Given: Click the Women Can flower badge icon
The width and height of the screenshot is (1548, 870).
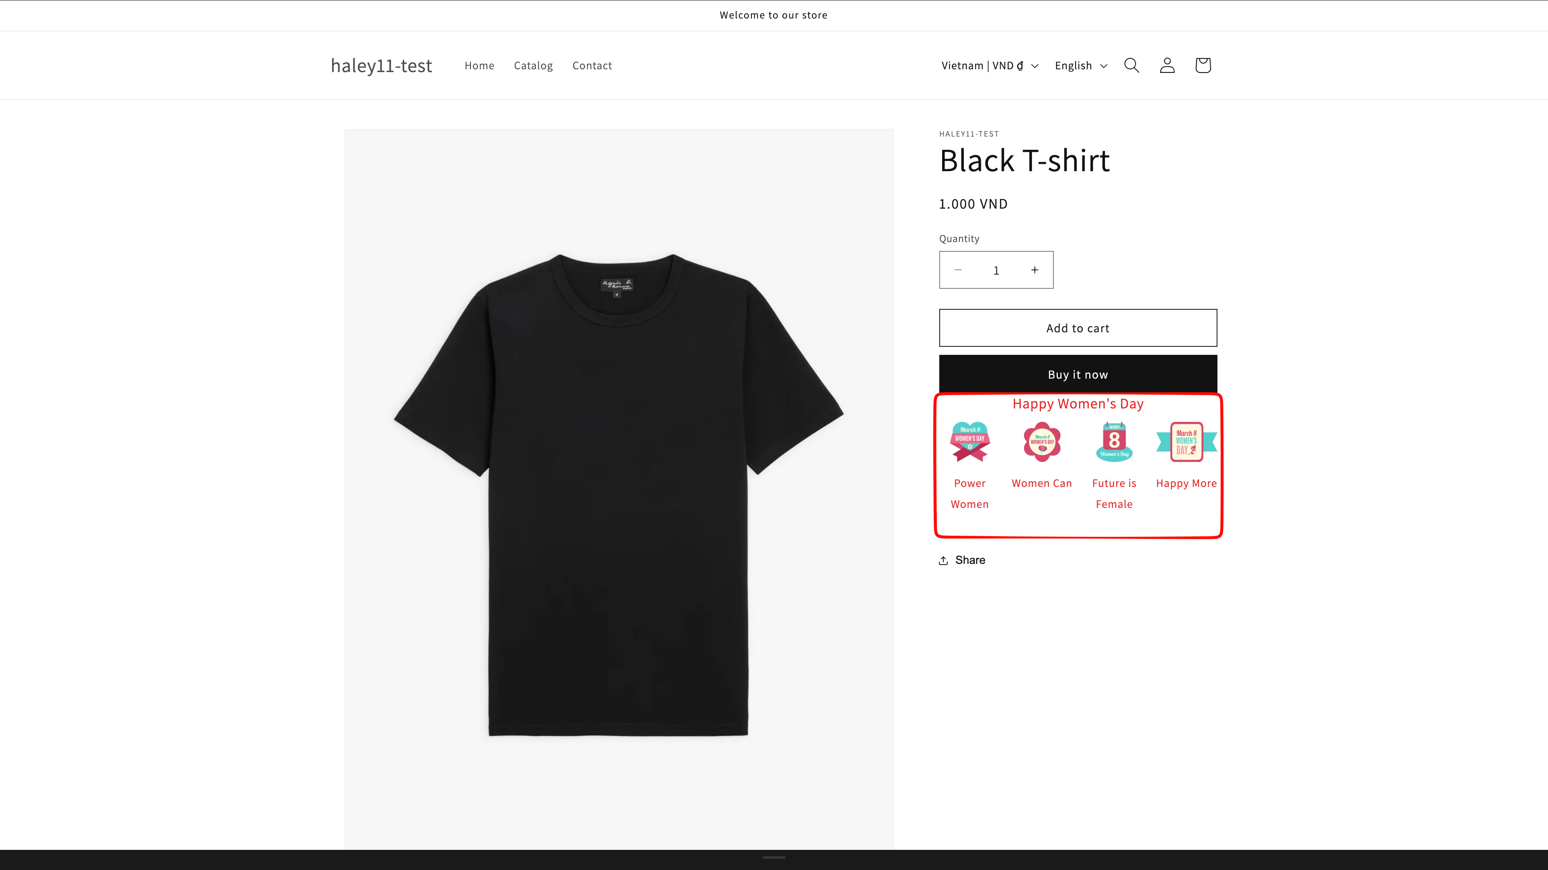Looking at the screenshot, I should tap(1042, 441).
